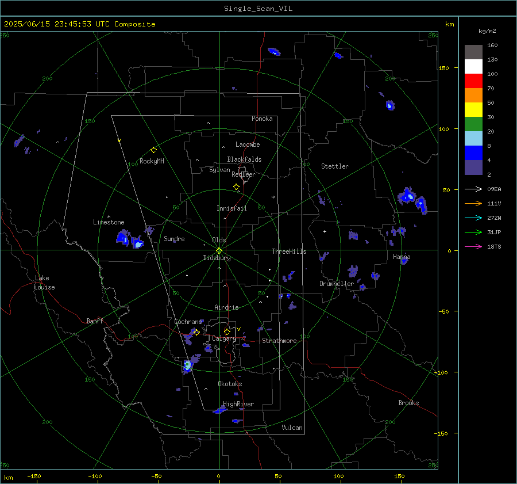This screenshot has height=484, width=517.
Task: Select the Didsbury label
Action: [217, 258]
